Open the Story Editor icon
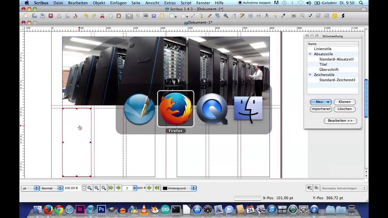 242,16
